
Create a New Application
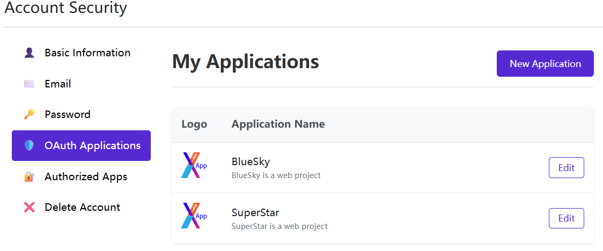tap(545, 63)
